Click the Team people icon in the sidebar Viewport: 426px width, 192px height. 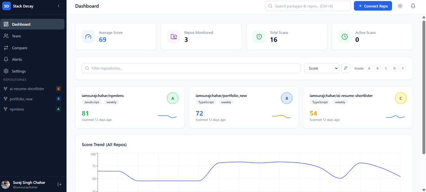[x=6, y=36]
